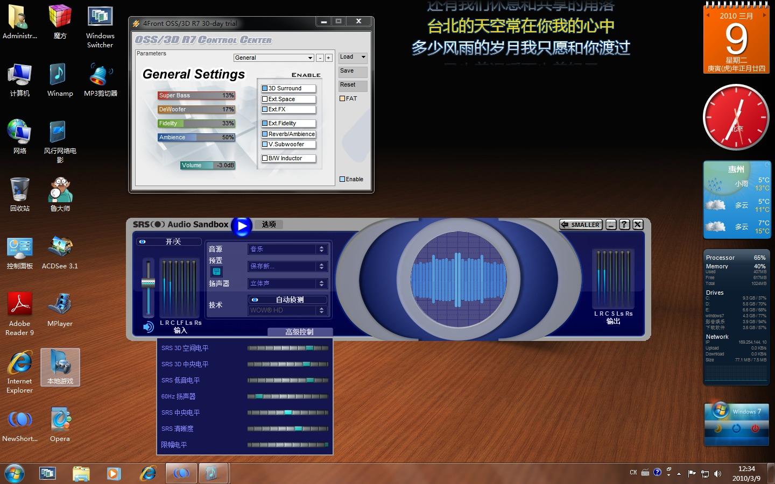Click the red power icon on Windows 7 gadget

coord(755,429)
